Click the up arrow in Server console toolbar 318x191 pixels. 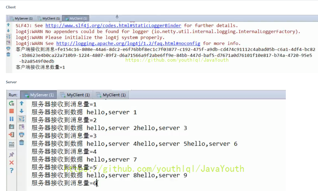click(x=22, y=103)
